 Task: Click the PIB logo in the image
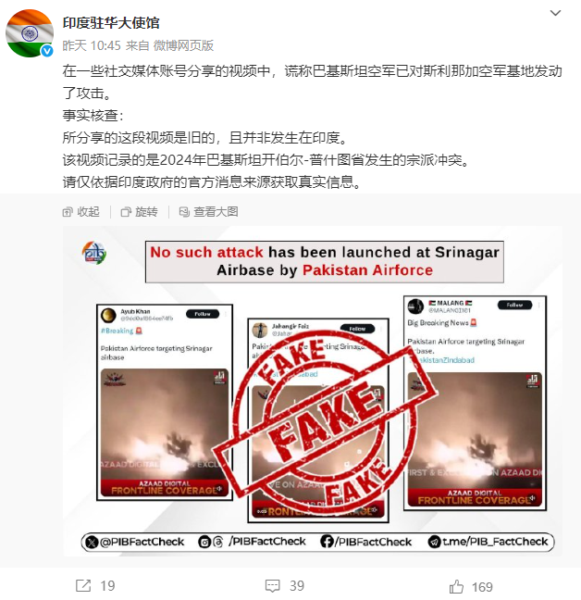pyautogui.click(x=94, y=253)
